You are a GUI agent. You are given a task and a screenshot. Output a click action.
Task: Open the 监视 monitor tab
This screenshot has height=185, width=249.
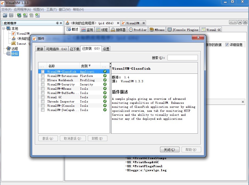[x=87, y=30]
